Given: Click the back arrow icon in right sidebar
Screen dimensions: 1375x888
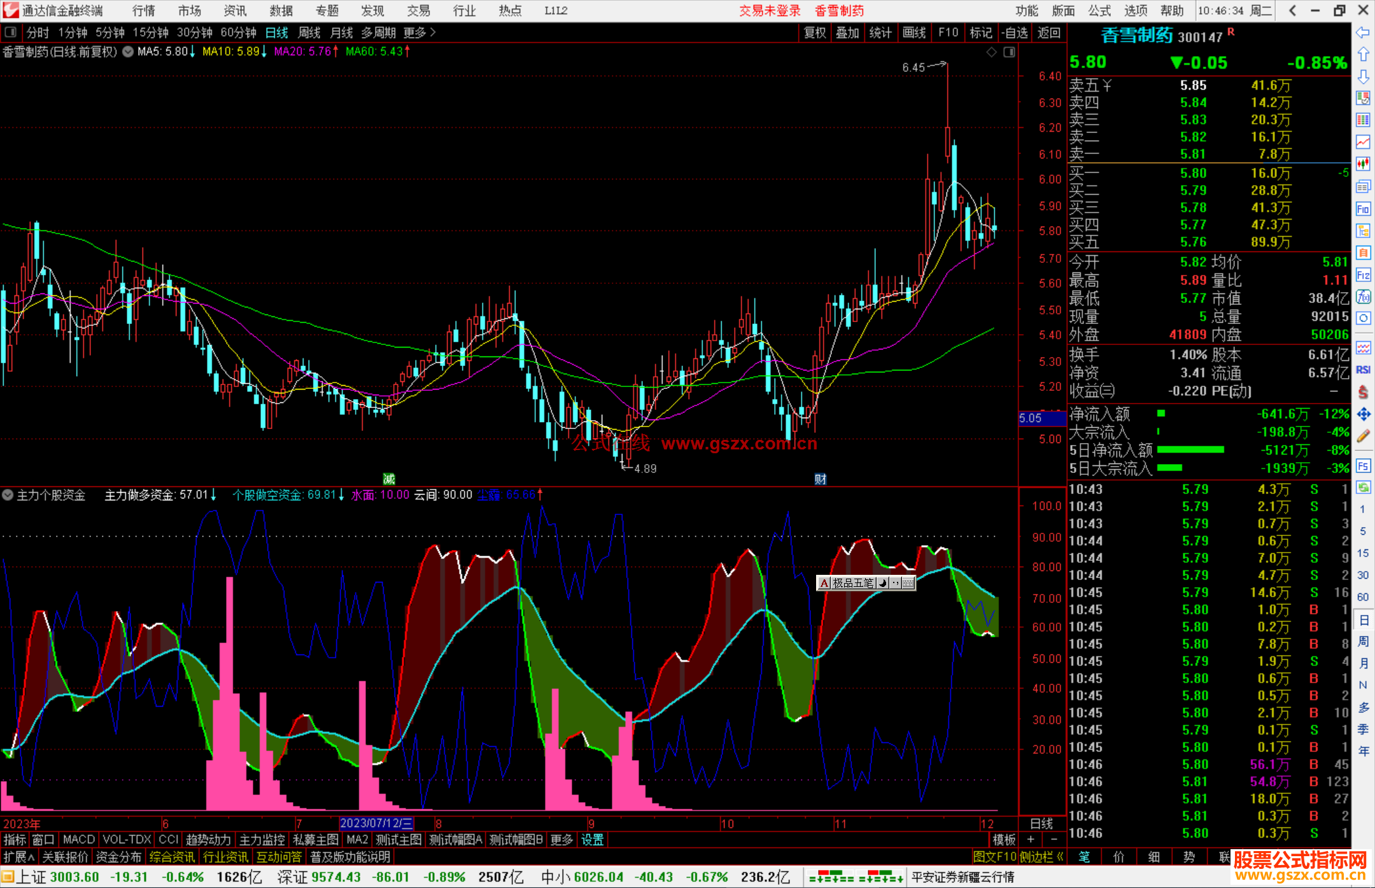Looking at the screenshot, I should [1363, 32].
